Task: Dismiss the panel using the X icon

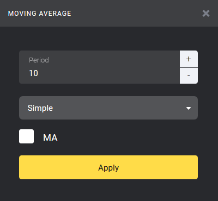Action: click(206, 14)
